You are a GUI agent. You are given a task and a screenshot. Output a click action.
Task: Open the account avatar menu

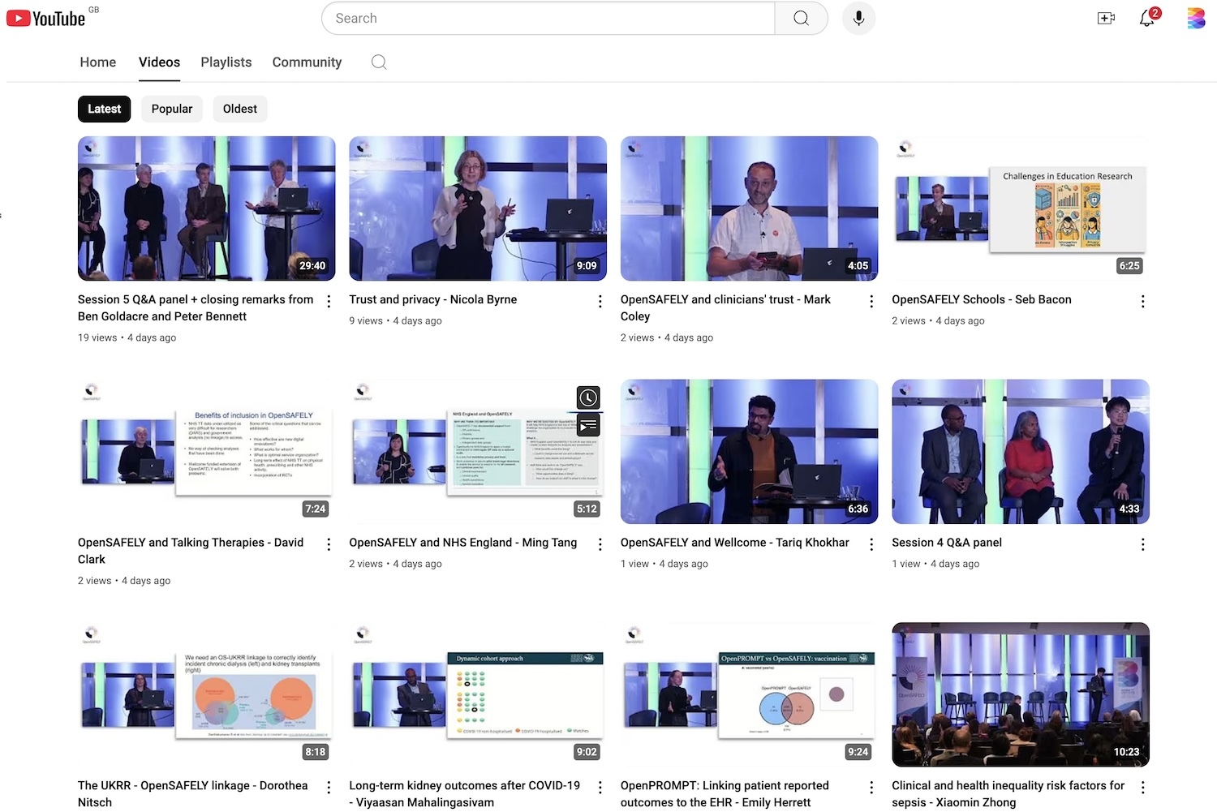(x=1196, y=18)
